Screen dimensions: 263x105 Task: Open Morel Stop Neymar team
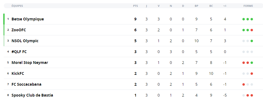pyautogui.click(x=30, y=63)
